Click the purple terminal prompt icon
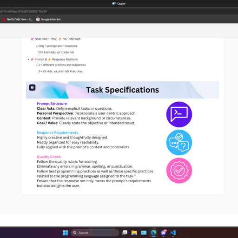The height and width of the screenshot is (238, 238). pos(179,114)
